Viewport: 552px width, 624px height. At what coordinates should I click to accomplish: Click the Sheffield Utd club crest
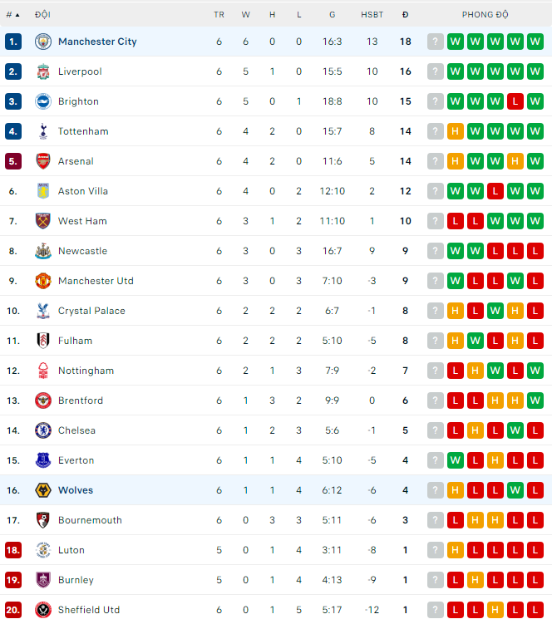[x=43, y=610]
